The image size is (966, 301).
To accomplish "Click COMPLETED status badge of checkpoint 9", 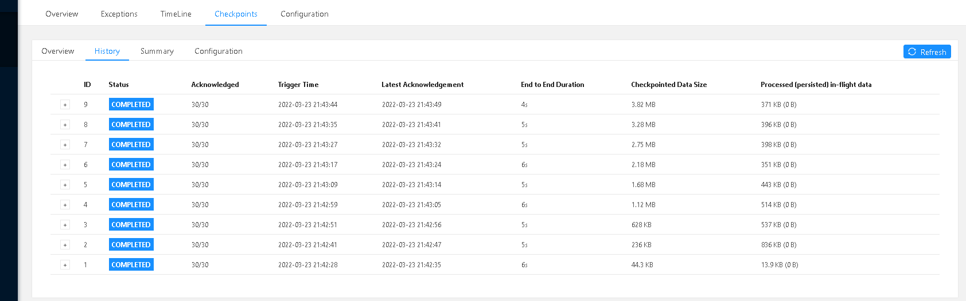I will point(131,105).
